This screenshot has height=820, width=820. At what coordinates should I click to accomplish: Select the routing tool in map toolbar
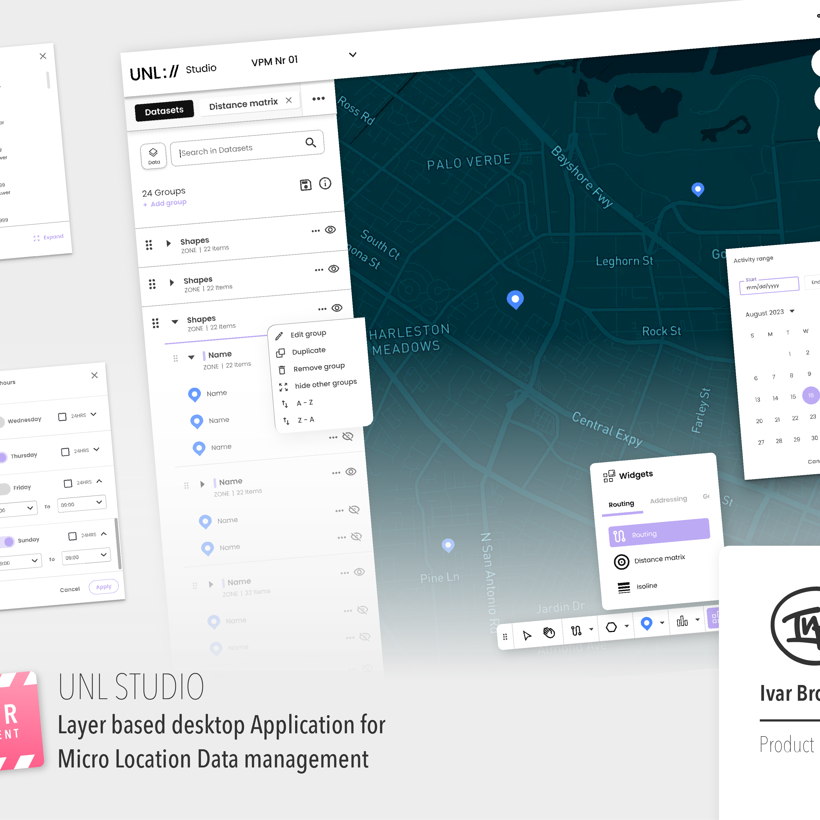point(576,631)
